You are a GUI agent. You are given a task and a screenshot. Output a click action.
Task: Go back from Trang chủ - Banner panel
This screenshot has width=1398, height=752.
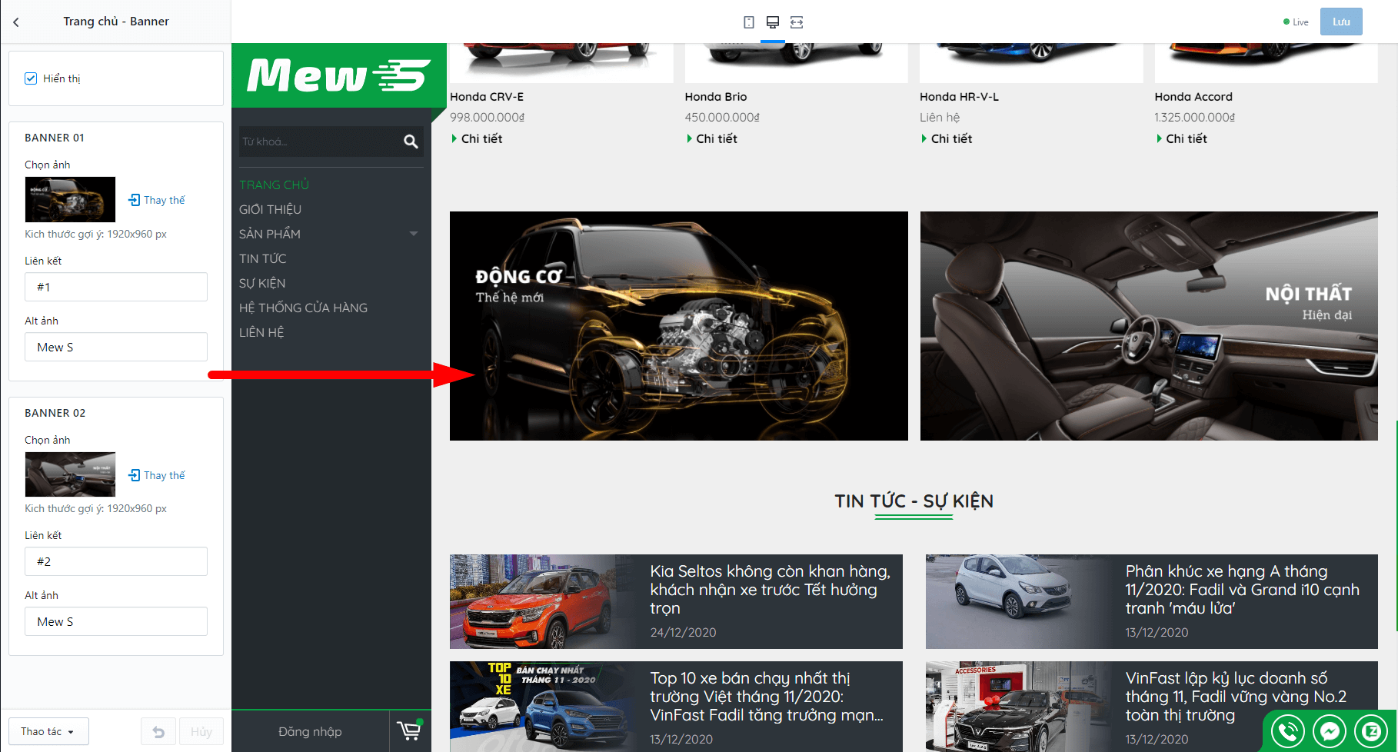[16, 22]
